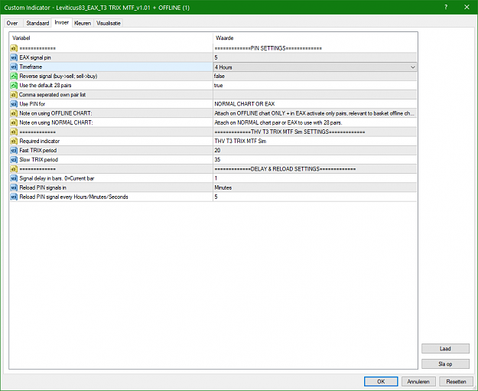Click the integer icon beside EAX signal pin
The height and width of the screenshot is (391, 478).
click(14, 57)
